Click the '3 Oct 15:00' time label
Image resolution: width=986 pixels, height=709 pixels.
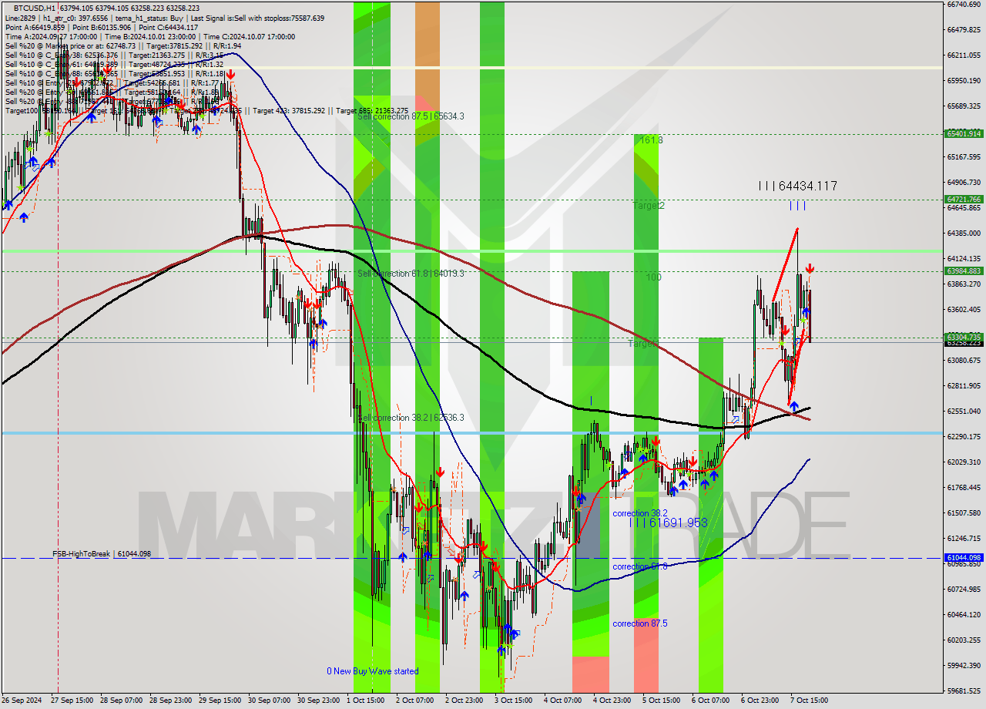(x=514, y=701)
